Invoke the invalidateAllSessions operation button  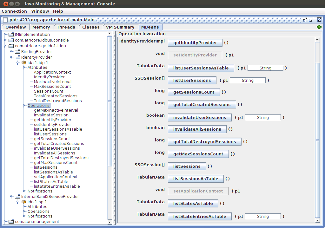[197, 129]
